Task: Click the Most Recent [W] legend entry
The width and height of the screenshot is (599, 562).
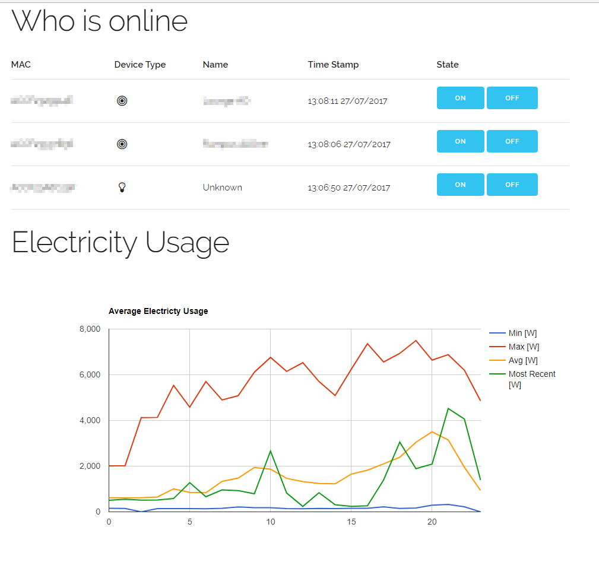Action: point(522,379)
